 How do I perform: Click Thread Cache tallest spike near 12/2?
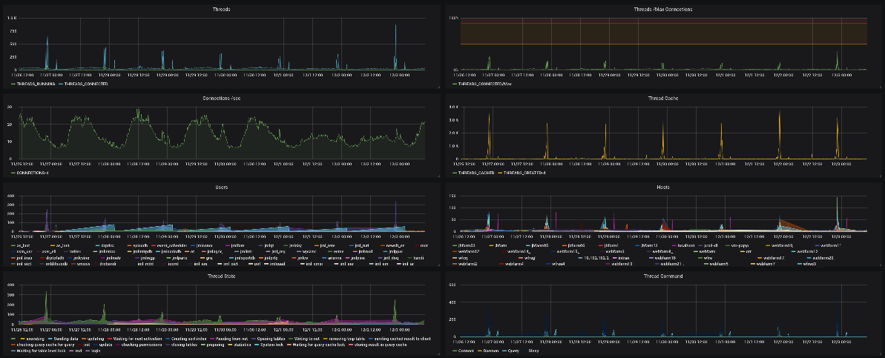pos(780,111)
